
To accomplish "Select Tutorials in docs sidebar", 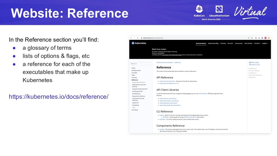I will click(134, 77).
